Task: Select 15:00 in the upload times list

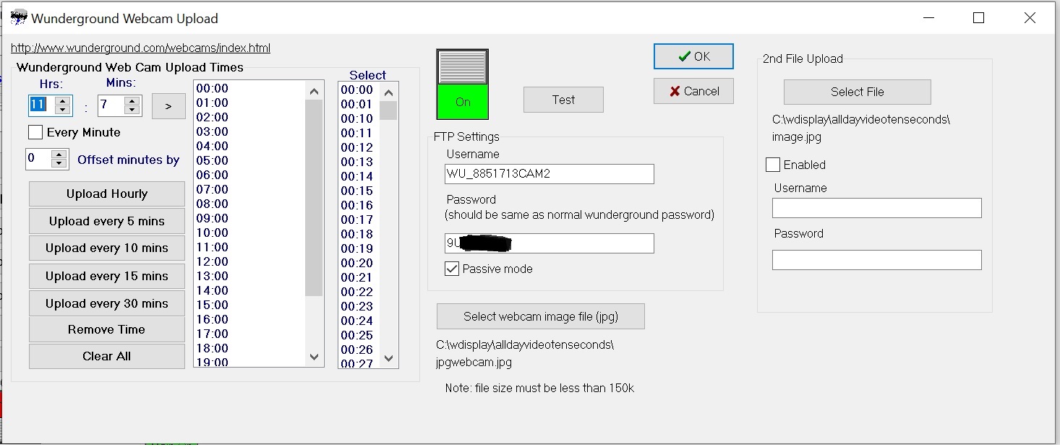Action: [212, 305]
